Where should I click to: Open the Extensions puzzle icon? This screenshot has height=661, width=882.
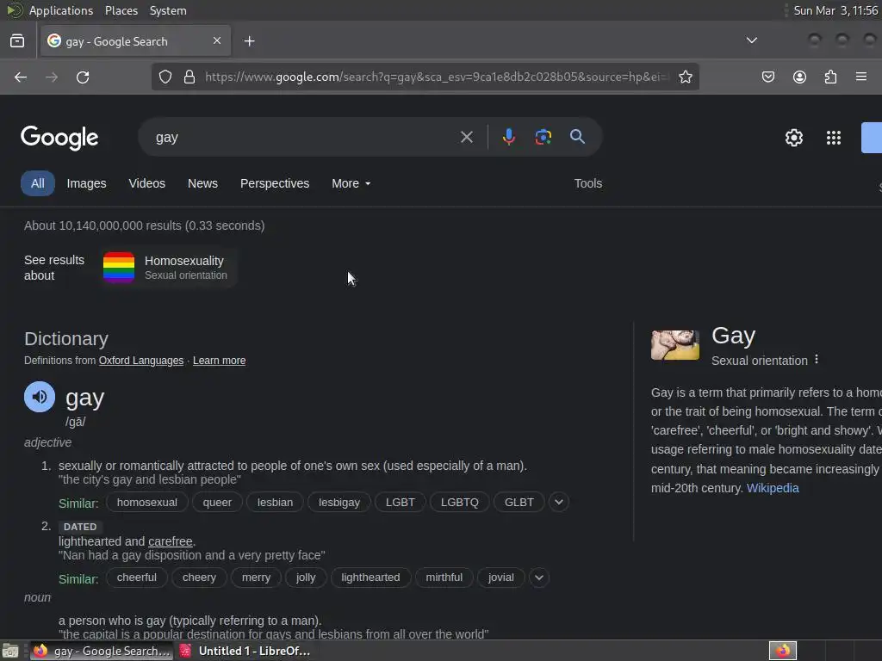830,77
